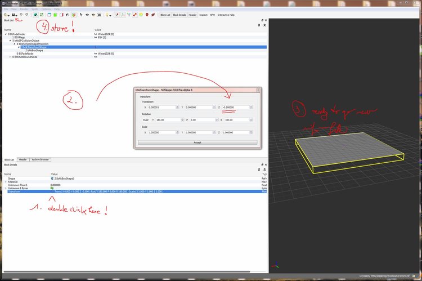This screenshot has height=281, width=422.
Task: Expand all rows in Block Details panel
Action: coord(259,170)
